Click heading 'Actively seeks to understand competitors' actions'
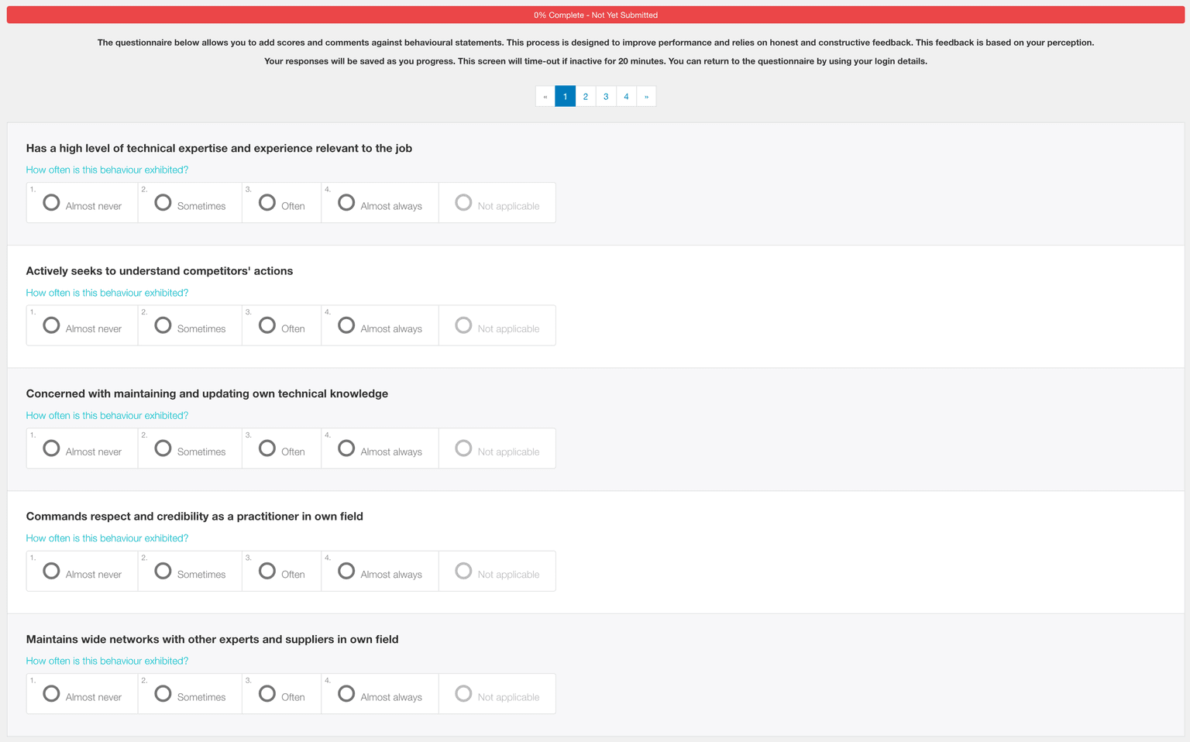 [x=160, y=271]
